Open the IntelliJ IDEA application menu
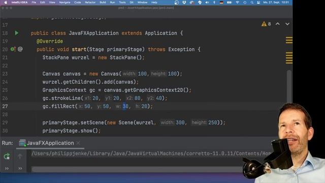325x183 pixels. 19,3
